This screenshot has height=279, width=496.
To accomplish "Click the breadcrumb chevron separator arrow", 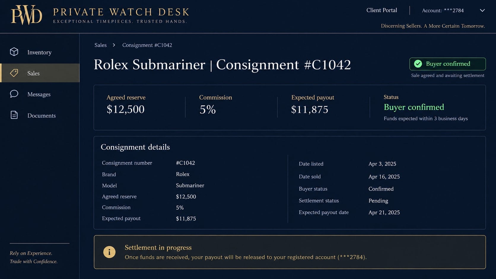I will 114,45.
